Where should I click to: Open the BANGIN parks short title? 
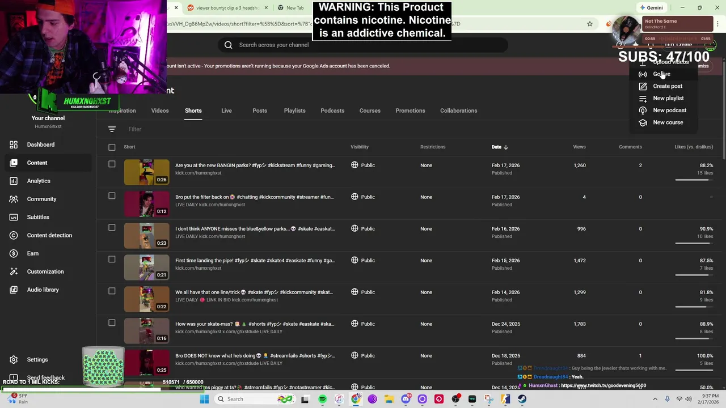point(255,165)
